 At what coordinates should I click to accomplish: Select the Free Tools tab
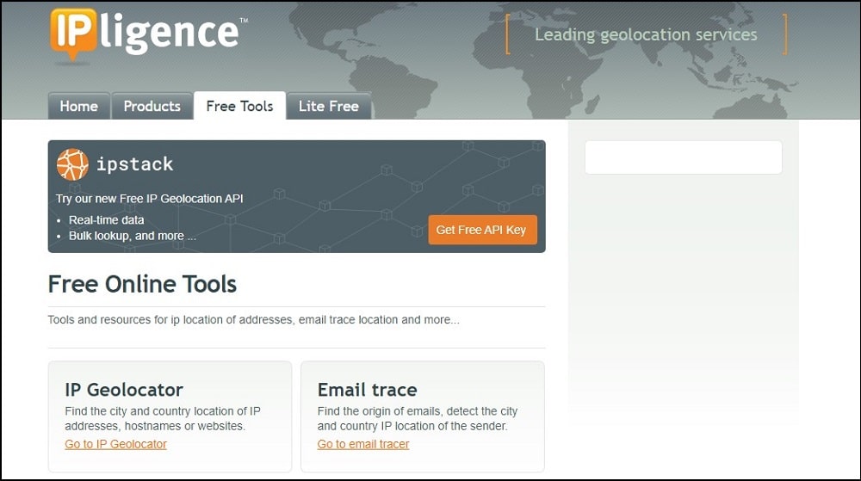pyautogui.click(x=240, y=106)
